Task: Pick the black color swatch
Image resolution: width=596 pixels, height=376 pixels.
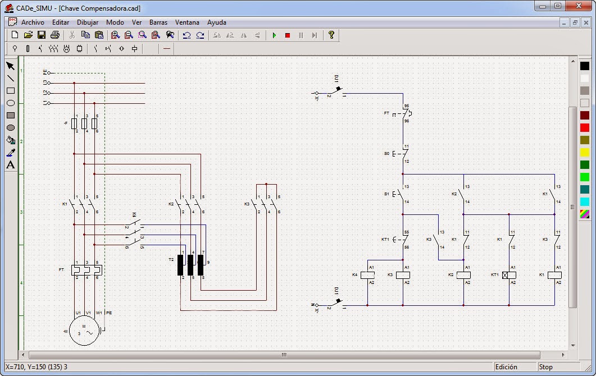Action: click(x=585, y=66)
